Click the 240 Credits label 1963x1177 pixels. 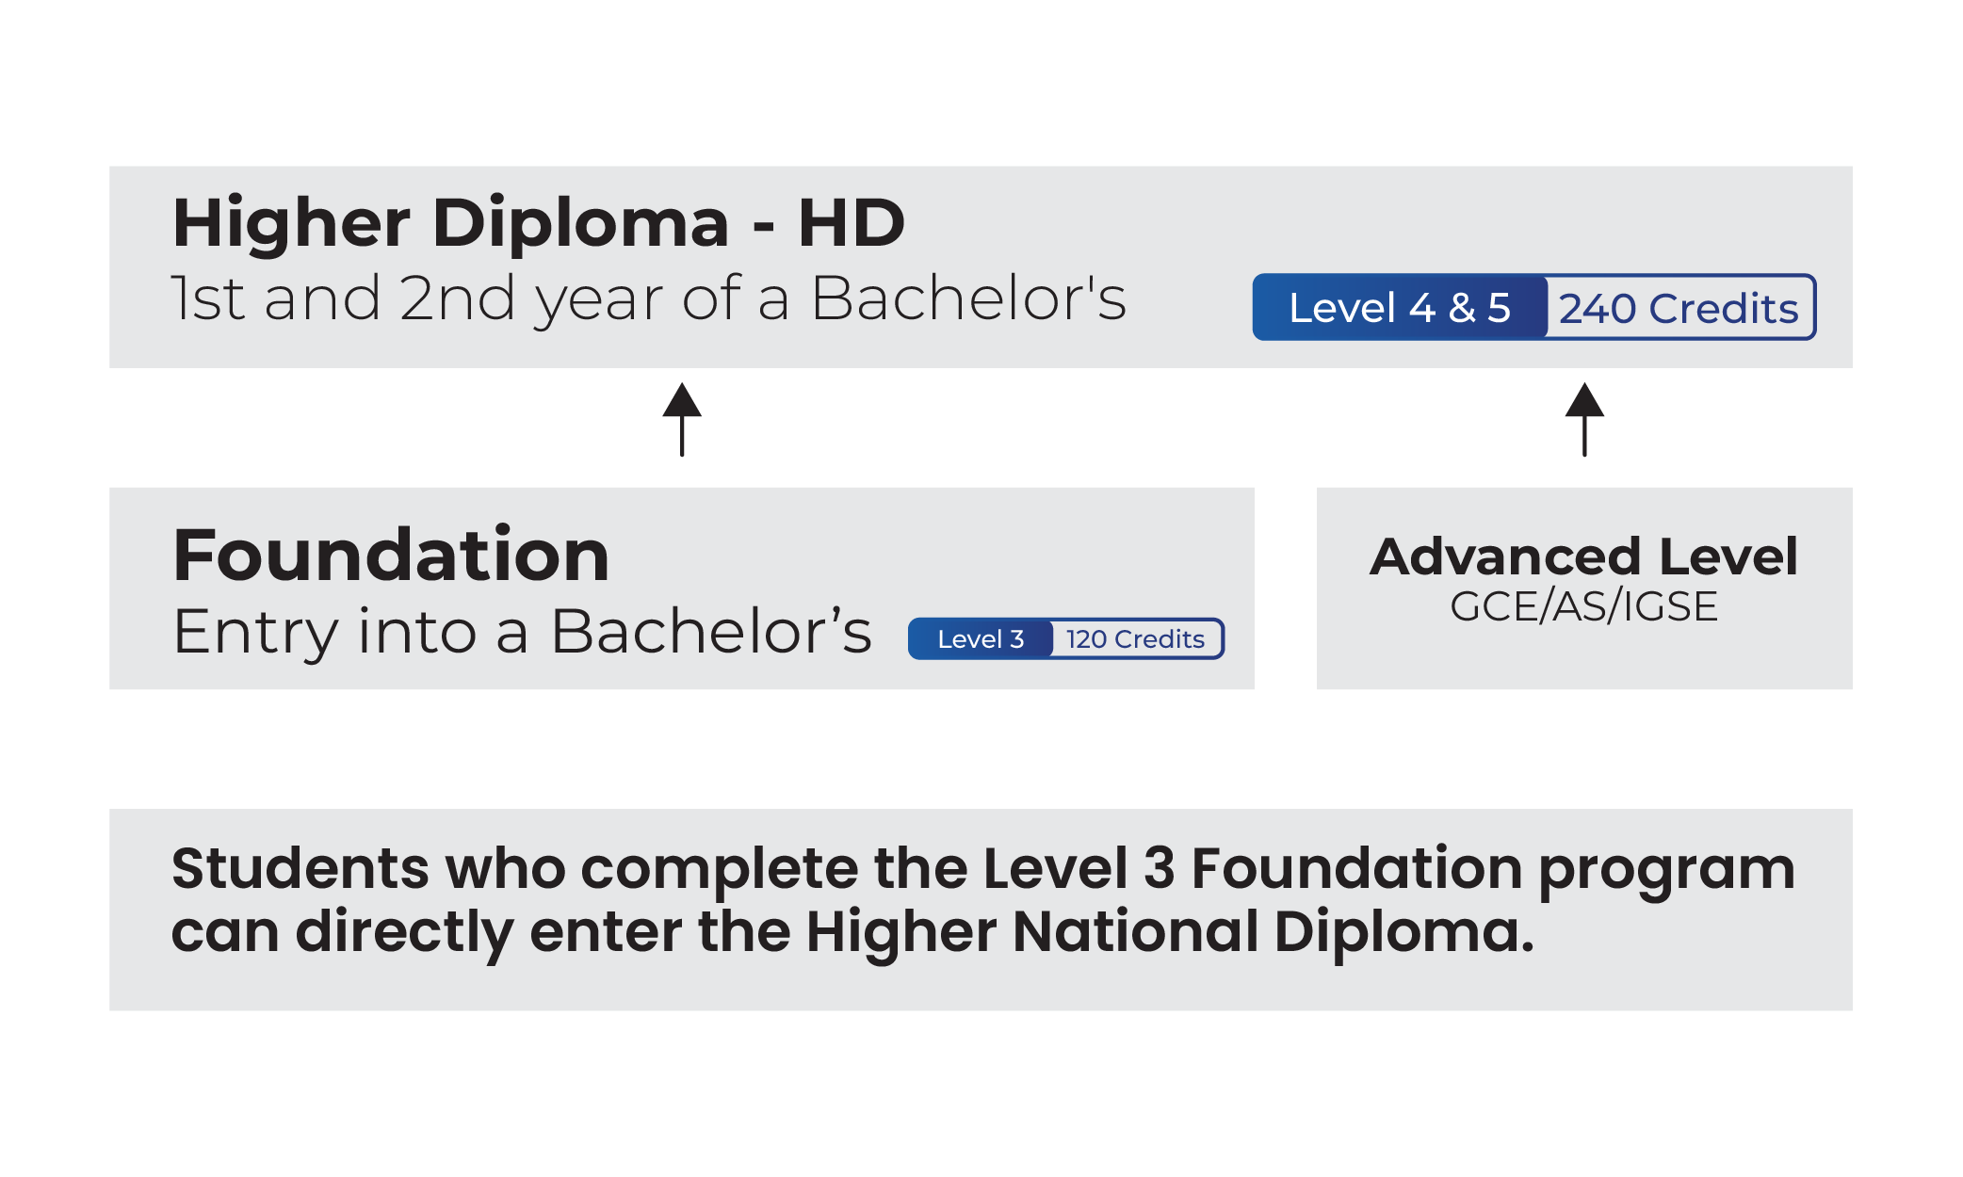[x=1679, y=309]
